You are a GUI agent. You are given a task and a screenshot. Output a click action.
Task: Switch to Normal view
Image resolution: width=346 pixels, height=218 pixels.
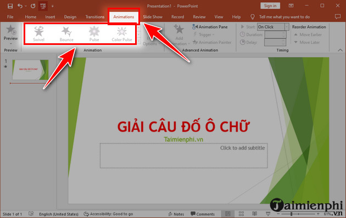click(x=228, y=214)
